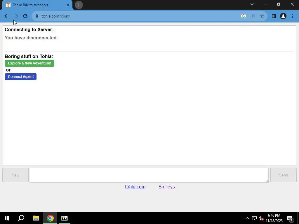Open 7-Zip from the taskbar
This screenshot has width=299, height=224.
[x=65, y=218]
